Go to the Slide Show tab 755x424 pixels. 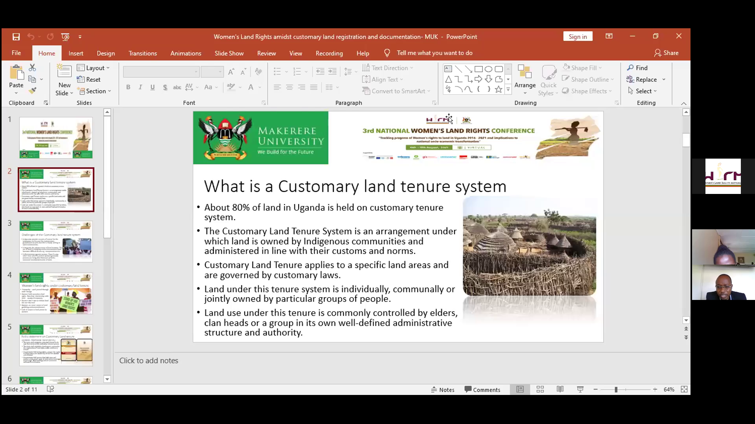(x=229, y=53)
